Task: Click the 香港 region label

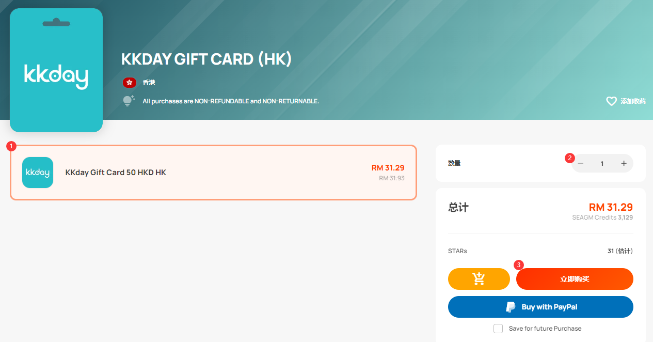Action: (x=149, y=83)
